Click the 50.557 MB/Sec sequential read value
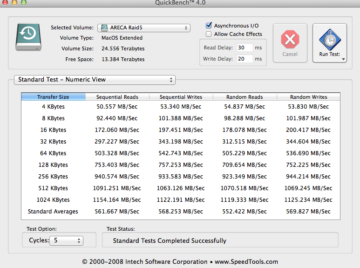 (117, 107)
